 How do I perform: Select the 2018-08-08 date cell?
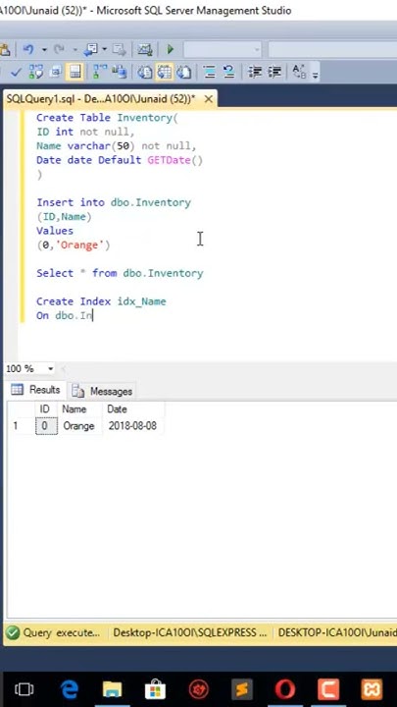132,426
